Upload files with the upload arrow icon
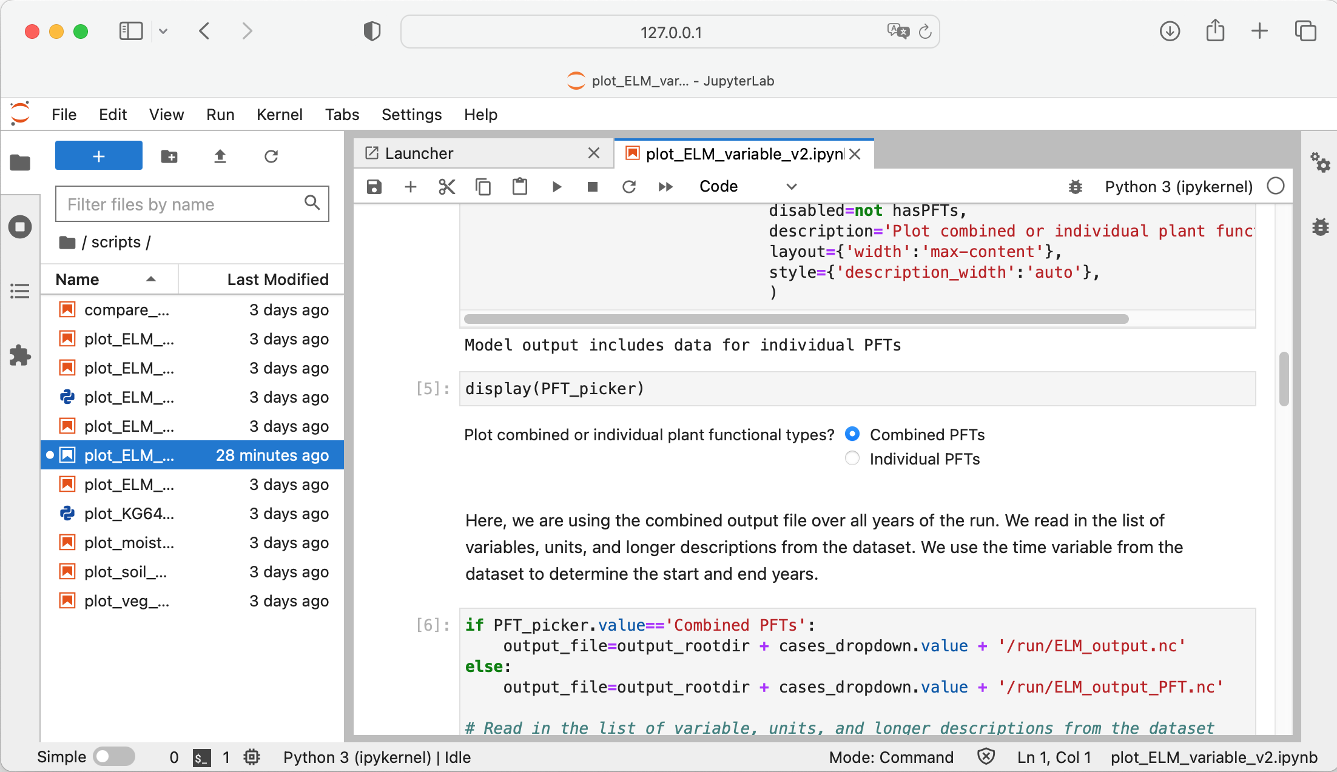1337x772 pixels. pos(220,156)
